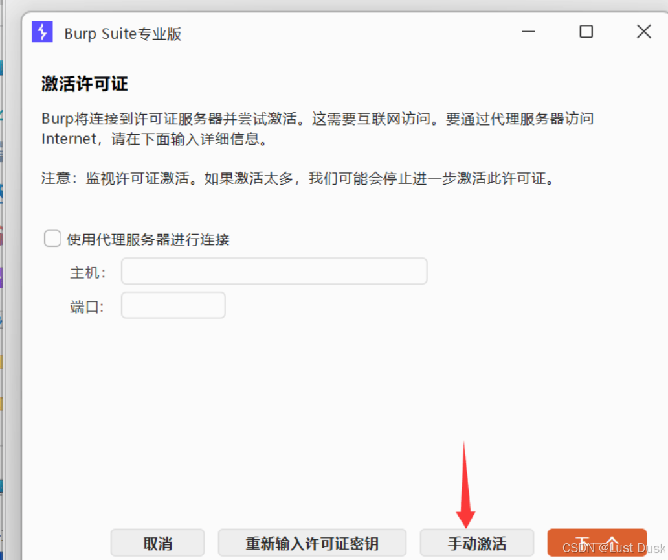Enable 使用代理服务器进行连接 checkbox

pyautogui.click(x=52, y=239)
